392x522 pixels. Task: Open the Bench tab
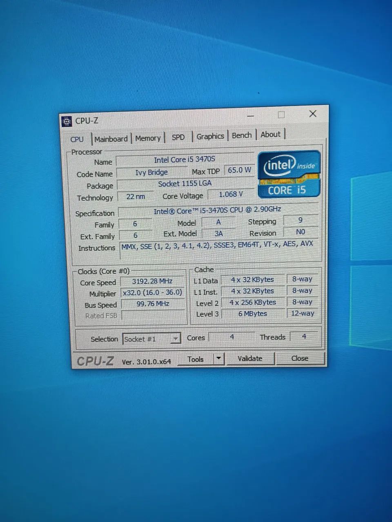(x=242, y=135)
